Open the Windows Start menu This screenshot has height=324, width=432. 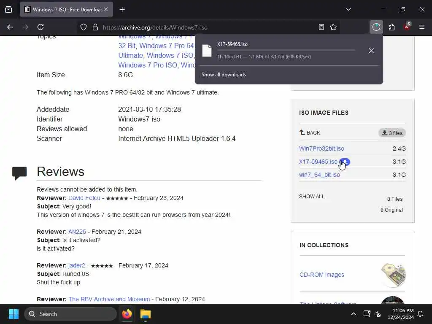(x=13, y=314)
